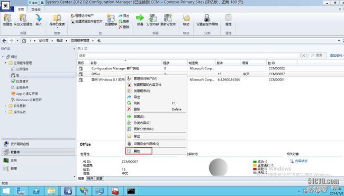Click 导出 in the ribbon
This screenshot has width=344, height=196.
coord(124,16)
